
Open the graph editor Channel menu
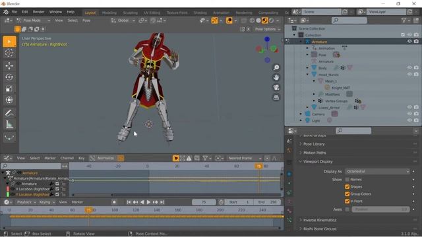67,158
